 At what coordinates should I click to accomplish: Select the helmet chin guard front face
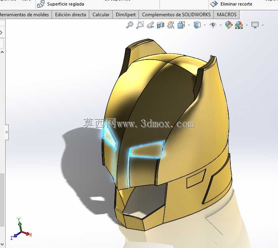tap(134, 223)
